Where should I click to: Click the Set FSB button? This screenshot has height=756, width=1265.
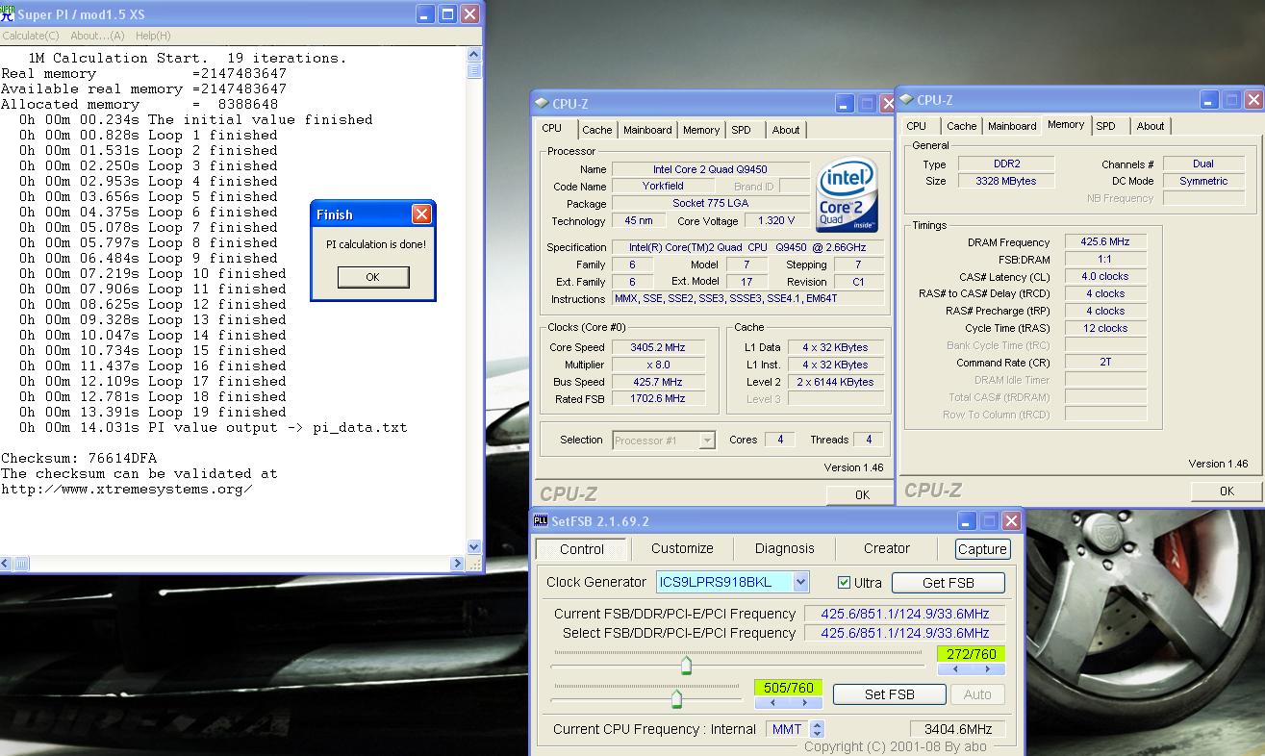(890, 694)
